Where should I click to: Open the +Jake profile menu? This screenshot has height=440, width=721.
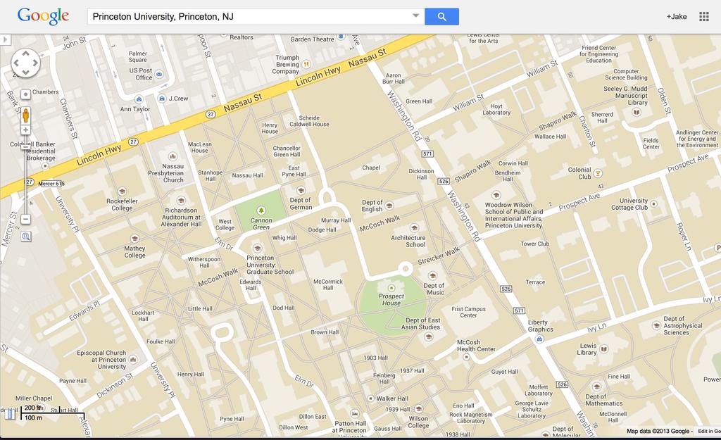(676, 16)
